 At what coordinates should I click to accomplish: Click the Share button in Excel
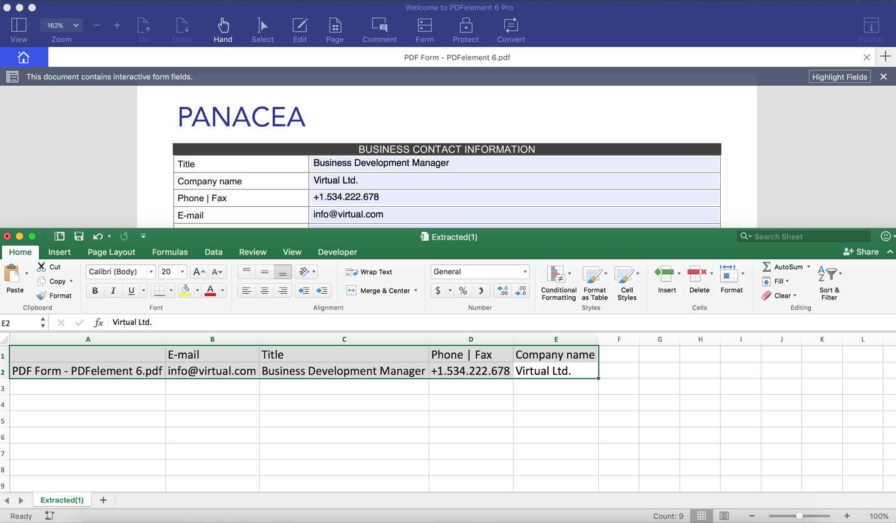pos(861,252)
